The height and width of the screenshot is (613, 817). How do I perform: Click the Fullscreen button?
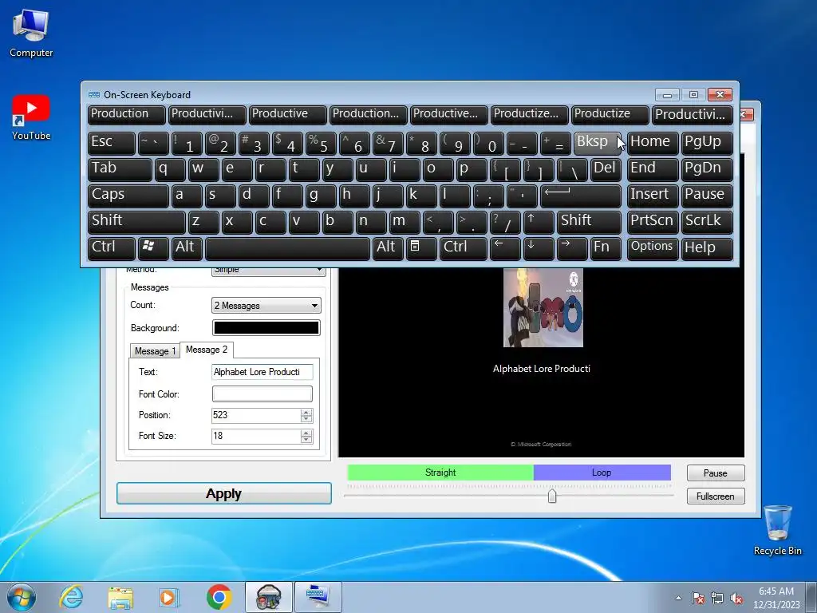(x=716, y=496)
